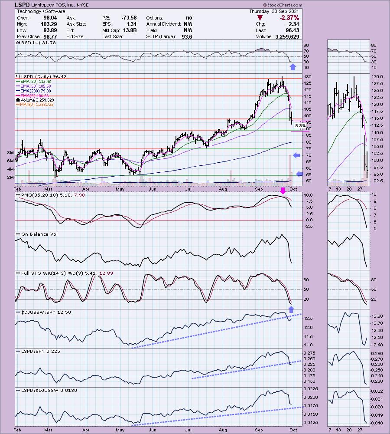
Task: Click the MA(50) 1,233,722 volume legend
Action: [x=36, y=104]
